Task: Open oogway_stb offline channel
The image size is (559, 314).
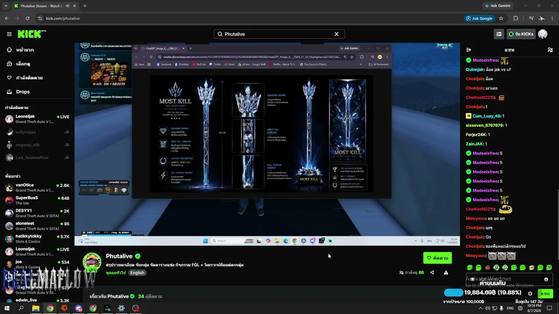Action: 37,145
